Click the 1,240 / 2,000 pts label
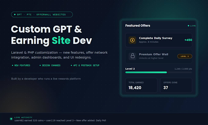The width and height of the screenshot is (208, 125). click(x=183, y=69)
